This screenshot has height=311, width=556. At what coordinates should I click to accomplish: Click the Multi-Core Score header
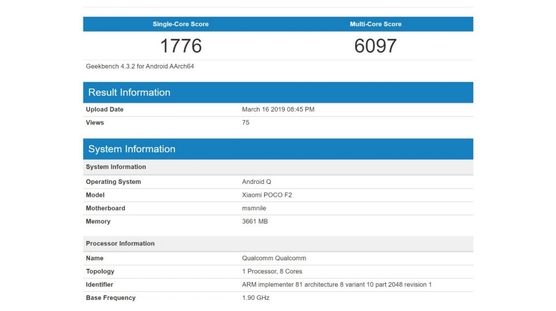pos(375,24)
